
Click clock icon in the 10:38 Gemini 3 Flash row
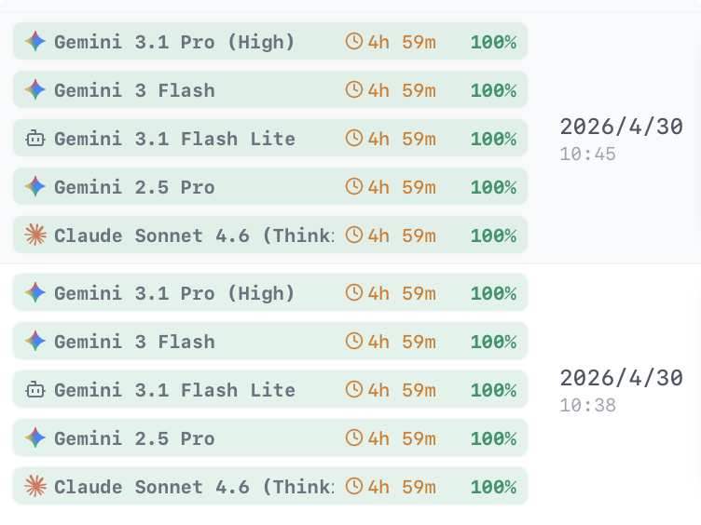point(354,341)
